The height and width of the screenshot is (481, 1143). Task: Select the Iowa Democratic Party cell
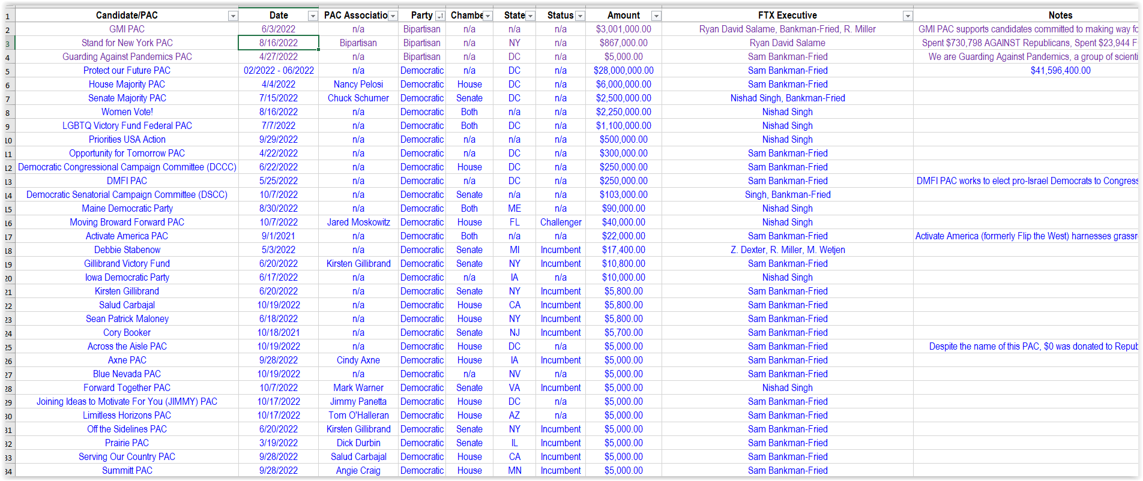(x=127, y=278)
